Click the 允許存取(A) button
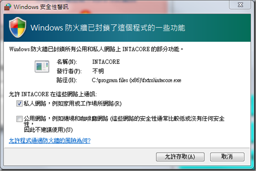Image resolution: width=256 pixels, height=171 pixels. [180, 157]
